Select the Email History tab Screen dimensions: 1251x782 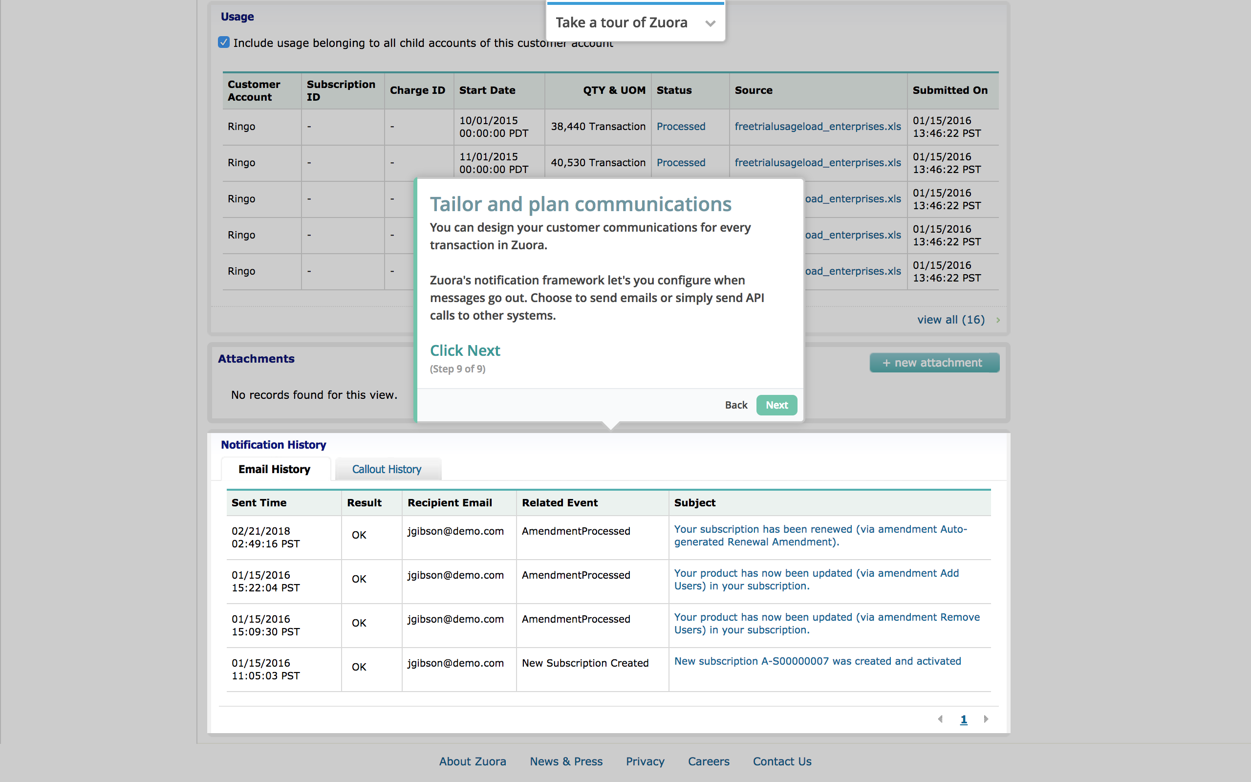click(x=275, y=469)
